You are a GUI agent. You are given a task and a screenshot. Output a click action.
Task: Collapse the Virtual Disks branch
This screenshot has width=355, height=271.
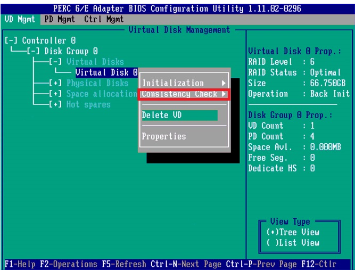coord(55,62)
